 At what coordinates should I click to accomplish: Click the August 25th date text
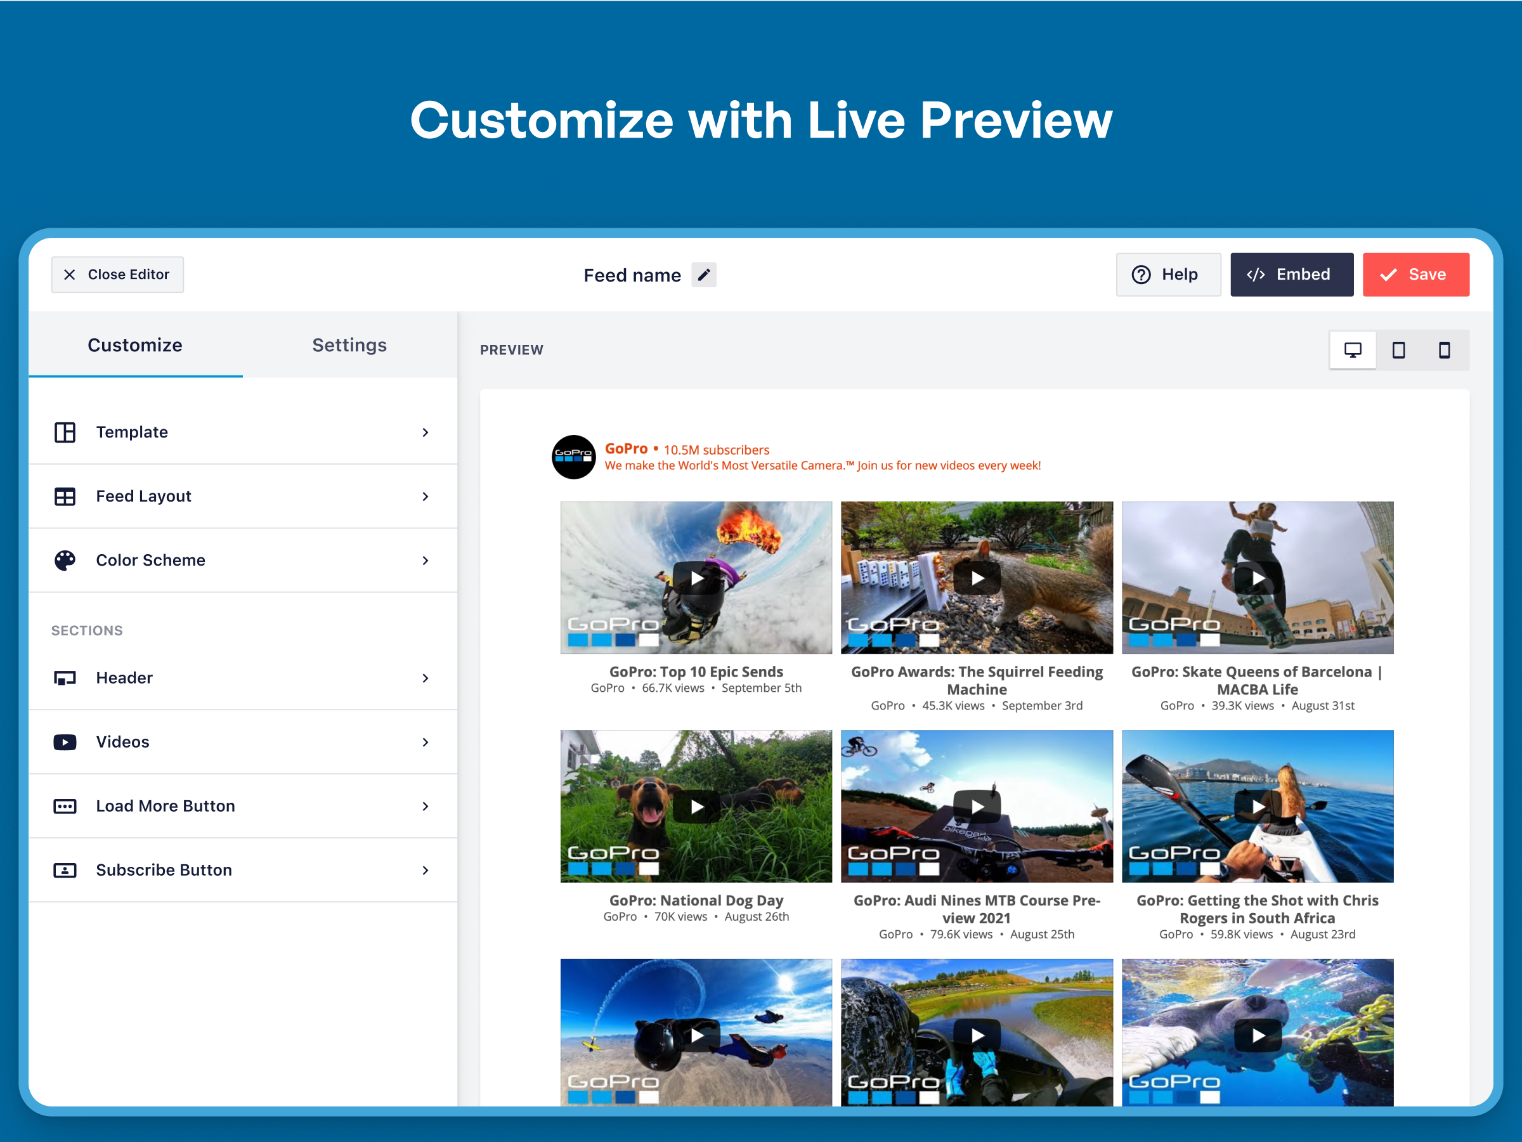coord(1042,934)
